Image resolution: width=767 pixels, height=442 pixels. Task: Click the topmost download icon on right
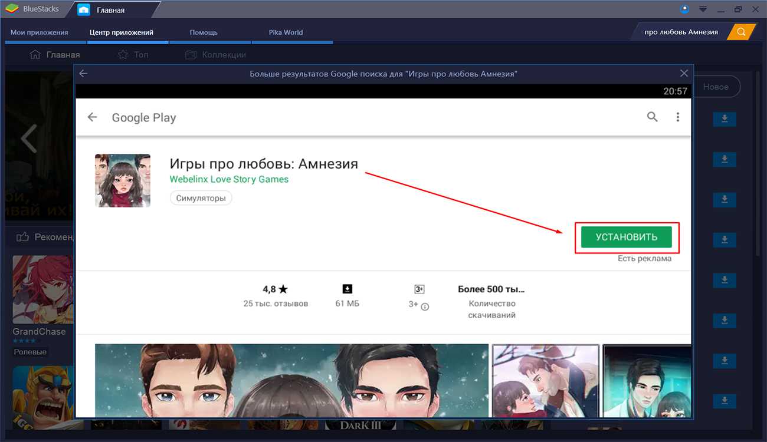(x=725, y=119)
